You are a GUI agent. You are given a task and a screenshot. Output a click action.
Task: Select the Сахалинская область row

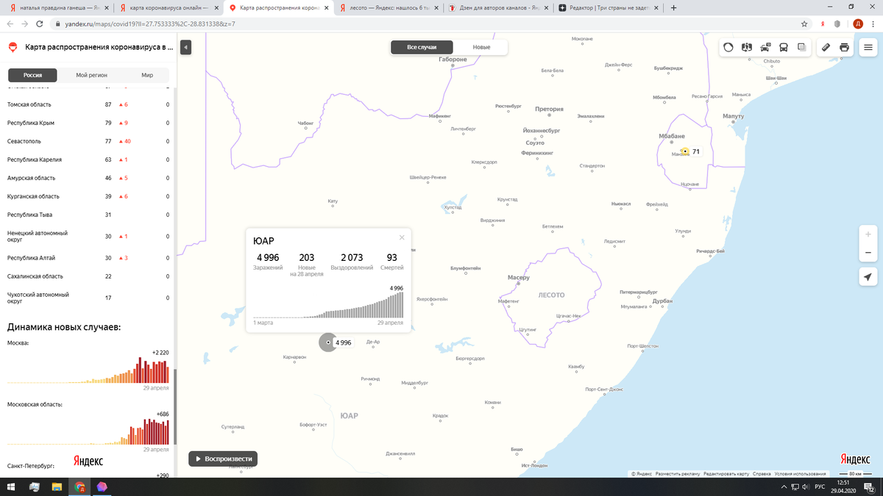[x=88, y=276]
